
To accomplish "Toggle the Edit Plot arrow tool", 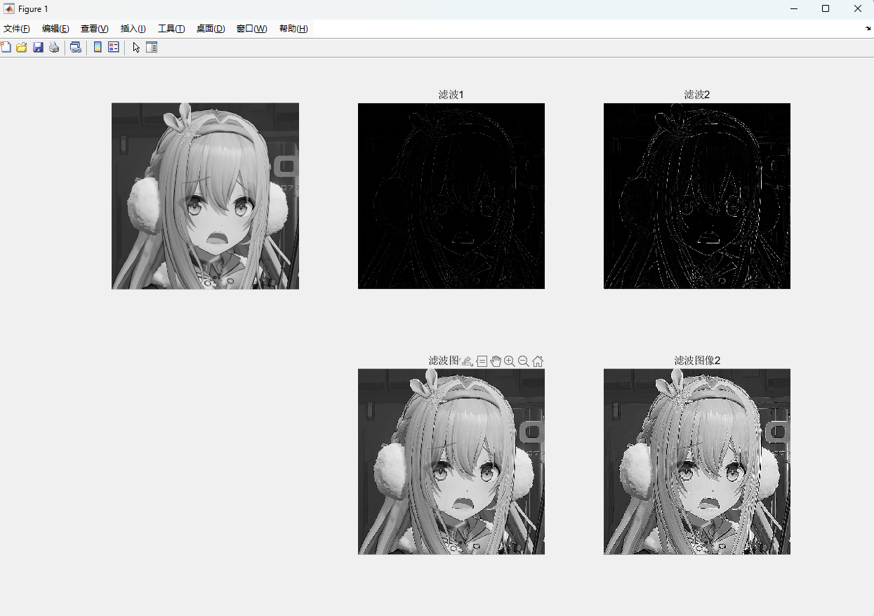I will coord(136,48).
